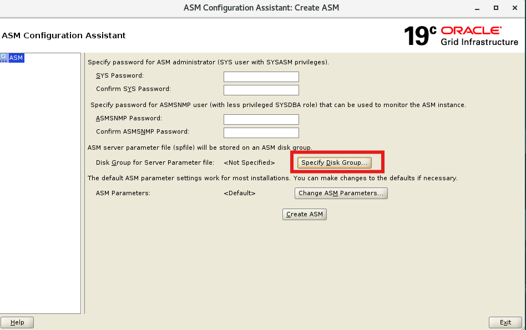Click the <Default> ASM parameters value
This screenshot has width=526, height=330.
240,193
